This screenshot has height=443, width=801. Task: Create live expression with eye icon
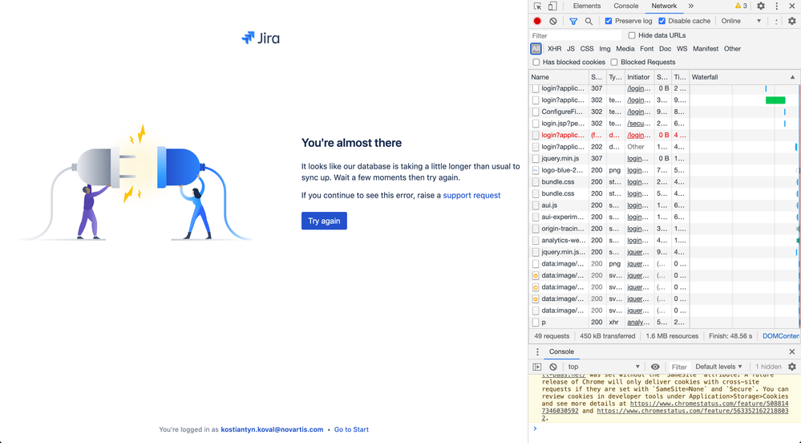[655, 367]
